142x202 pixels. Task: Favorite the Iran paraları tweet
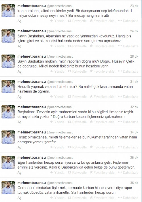point(102,21)
